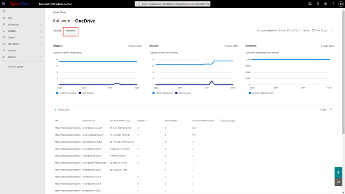Expand the Cihazlar chevron
Image resolution: width=345 pixels, height=194 pixels.
pyautogui.click(x=41, y=31)
